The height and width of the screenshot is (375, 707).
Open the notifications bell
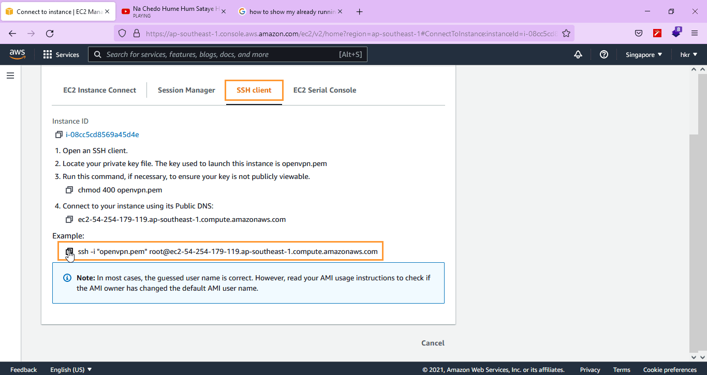tap(578, 54)
